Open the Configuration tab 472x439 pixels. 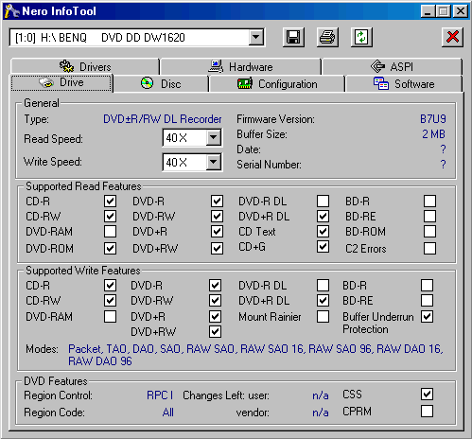pos(277,84)
